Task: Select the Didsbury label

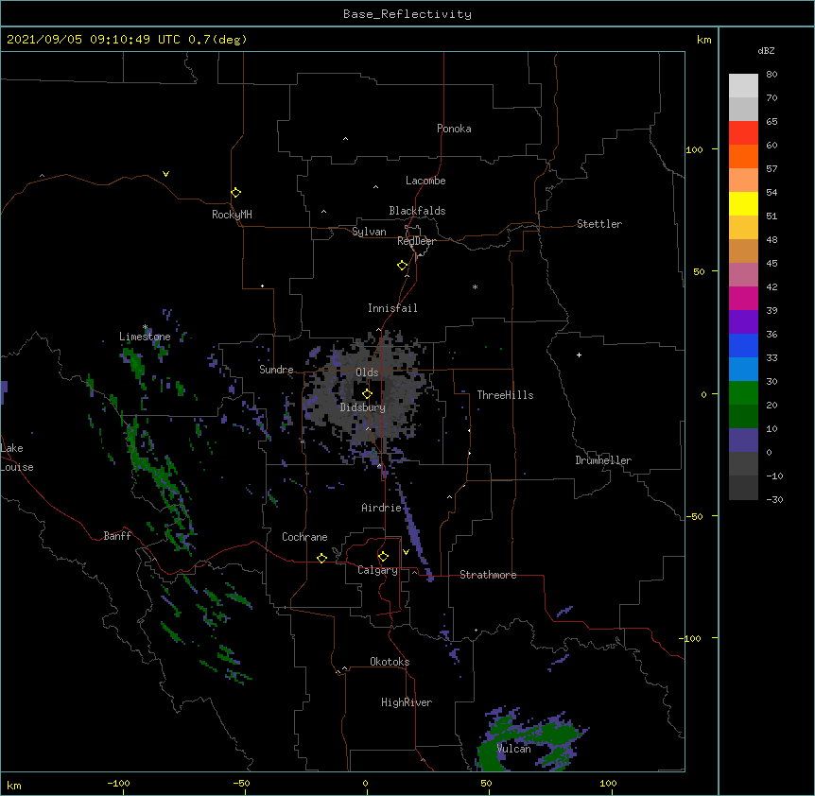Action: (x=363, y=407)
